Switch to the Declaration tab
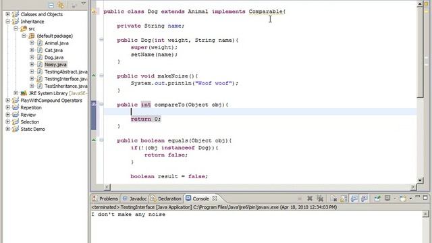Viewport: 432px width, 243px height. (x=166, y=198)
